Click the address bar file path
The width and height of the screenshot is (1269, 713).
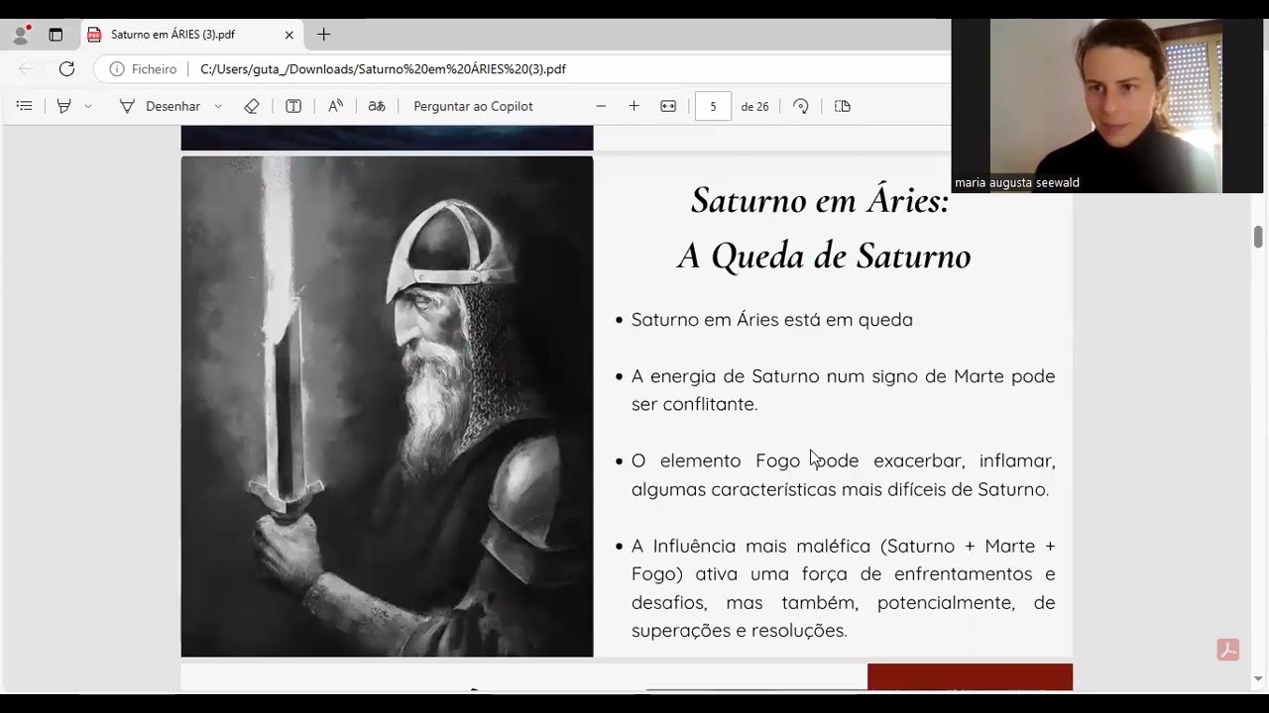(383, 69)
